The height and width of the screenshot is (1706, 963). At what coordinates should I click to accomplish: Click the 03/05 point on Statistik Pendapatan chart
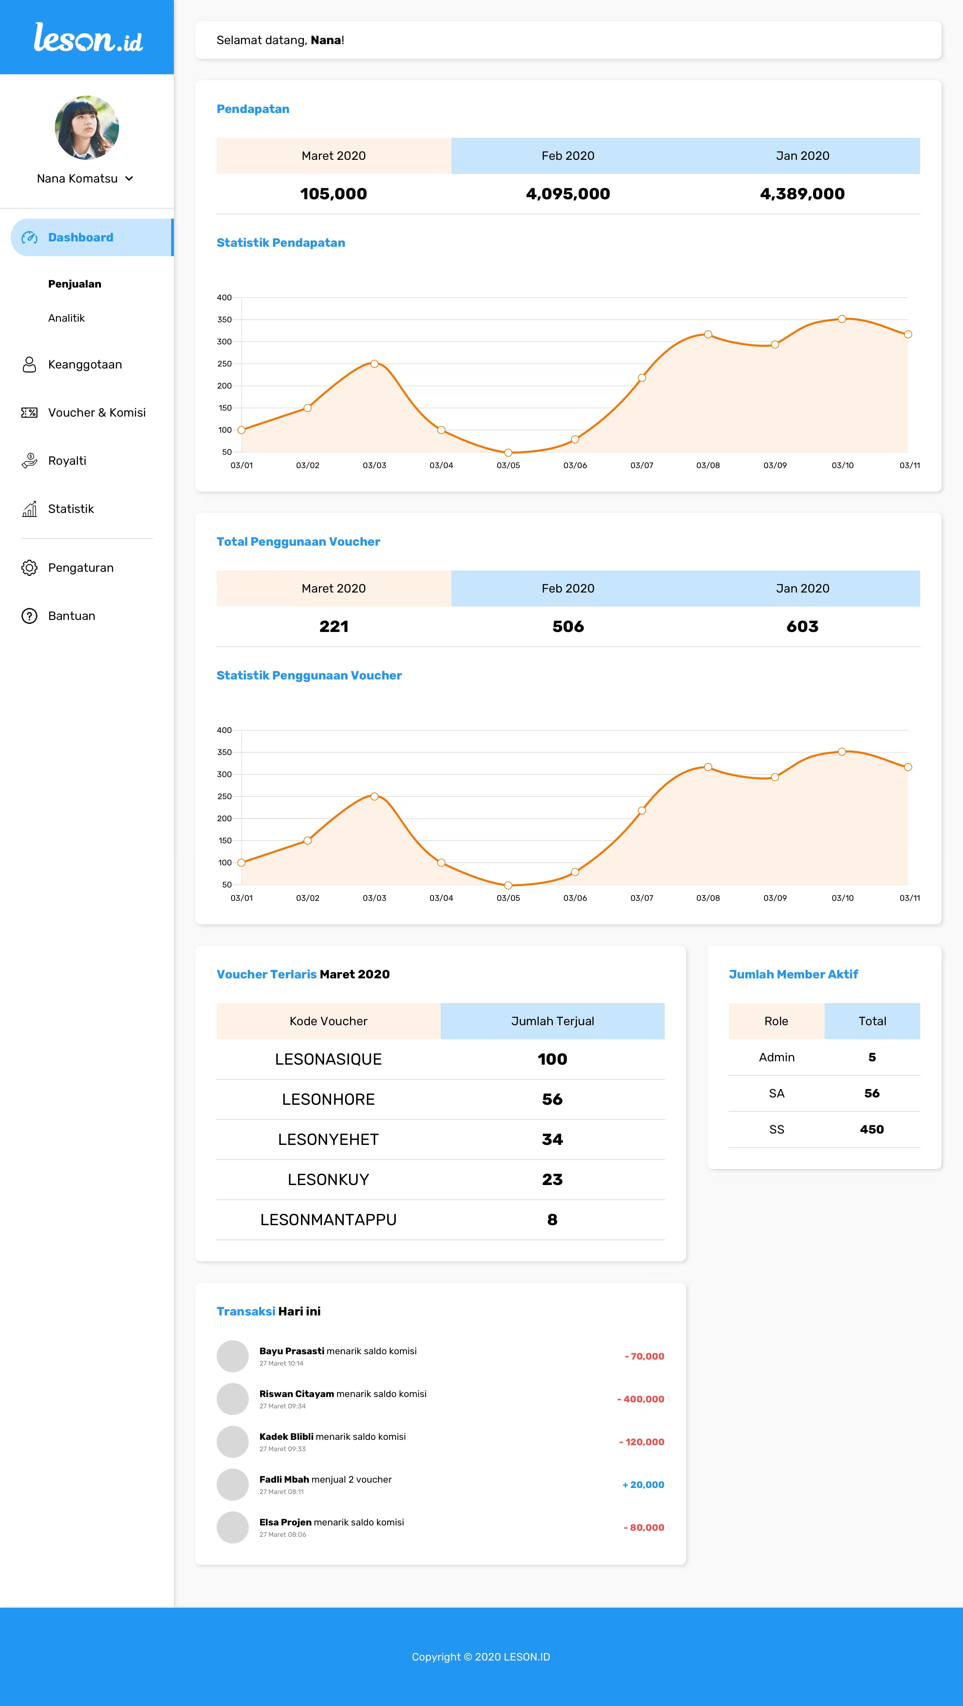pyautogui.click(x=508, y=453)
